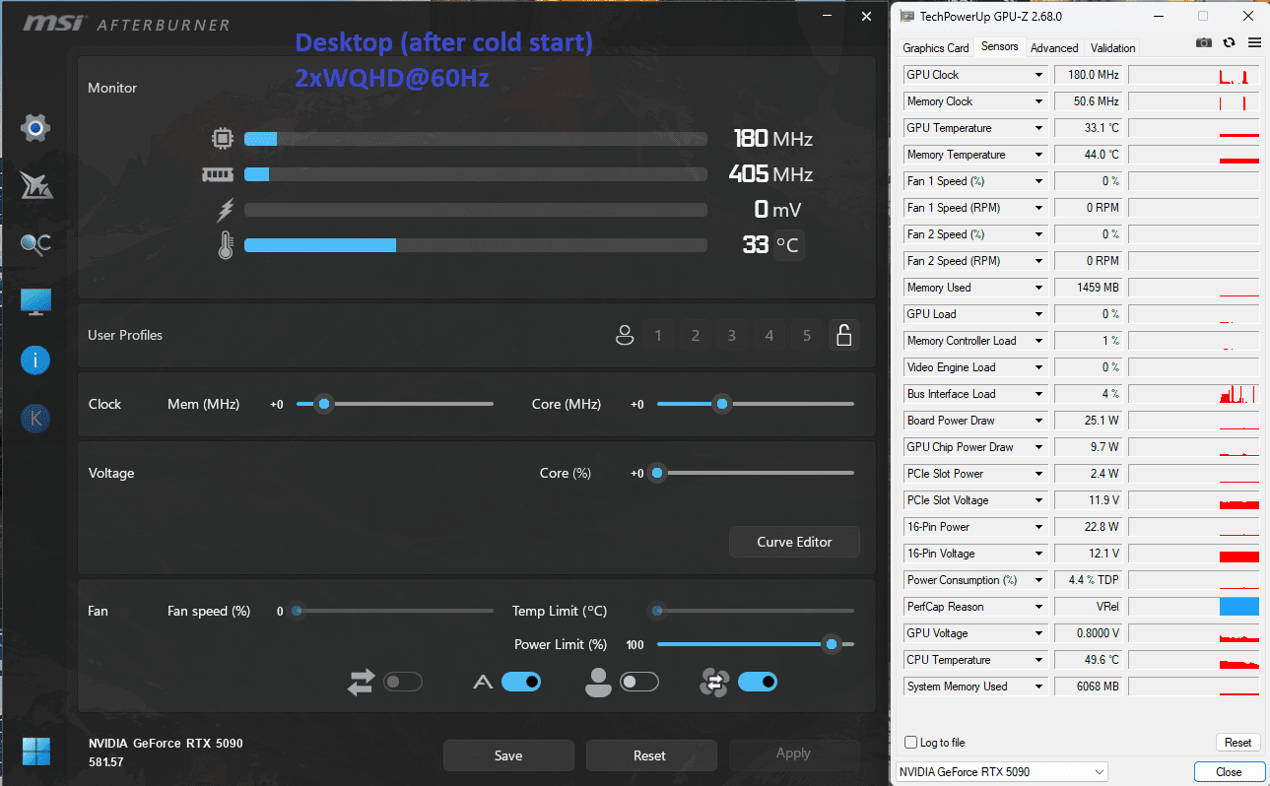Expand the GPU Temperature sensor dropdown
This screenshot has width=1270, height=786.
(1038, 128)
